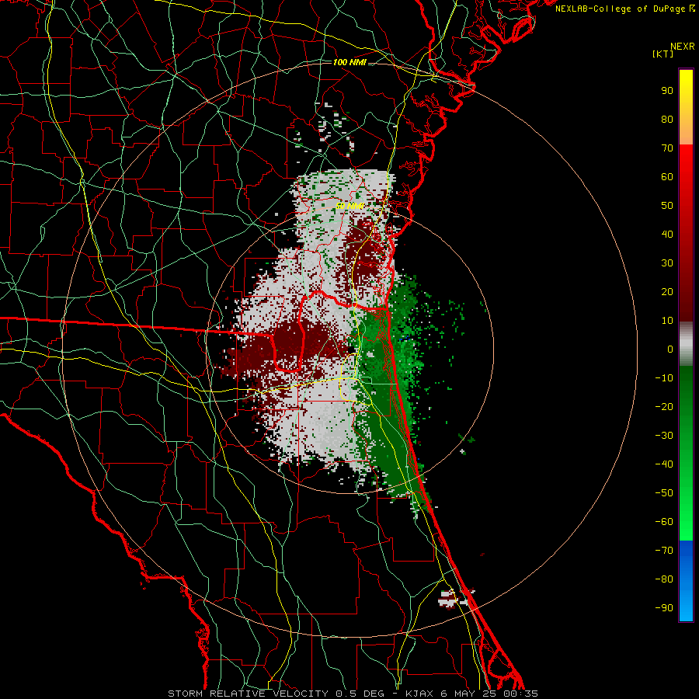699x699 pixels.
Task: Select the 20 knots legend value
Action: click(667, 292)
